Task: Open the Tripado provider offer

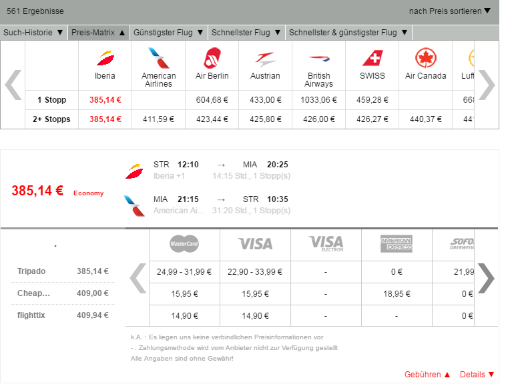Action: 63,271
